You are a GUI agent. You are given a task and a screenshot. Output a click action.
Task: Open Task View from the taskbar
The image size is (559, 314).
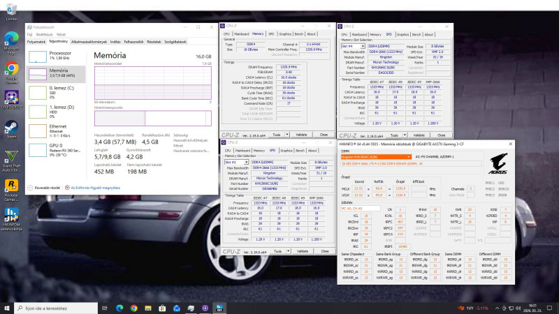coord(104,308)
